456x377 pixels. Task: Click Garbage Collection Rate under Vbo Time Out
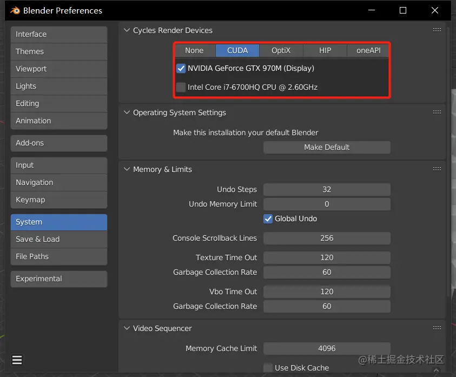point(327,306)
